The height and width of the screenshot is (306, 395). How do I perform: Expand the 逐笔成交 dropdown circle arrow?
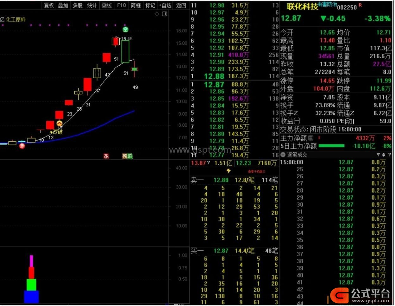(x=283, y=155)
